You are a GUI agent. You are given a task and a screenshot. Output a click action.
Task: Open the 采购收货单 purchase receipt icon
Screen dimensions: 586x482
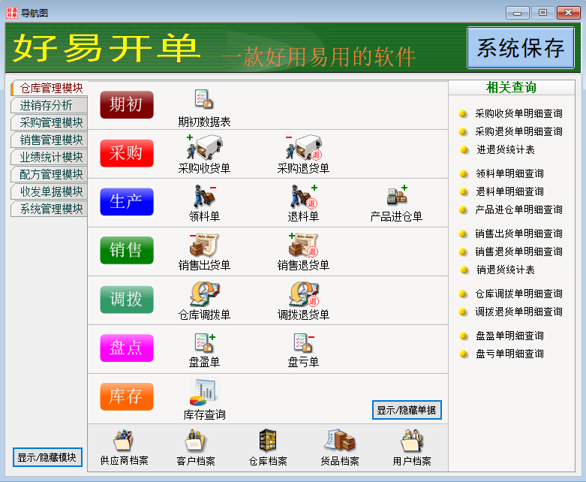tap(204, 146)
